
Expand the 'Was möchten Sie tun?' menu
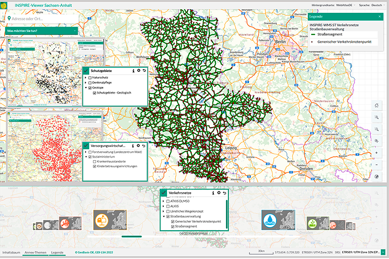tap(40, 31)
